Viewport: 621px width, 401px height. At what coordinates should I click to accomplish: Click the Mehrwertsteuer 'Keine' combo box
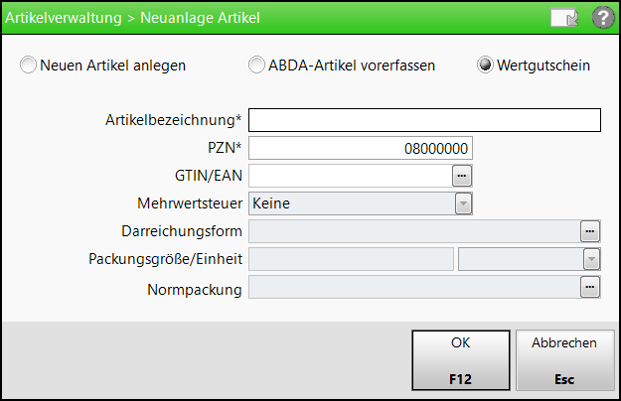[352, 203]
